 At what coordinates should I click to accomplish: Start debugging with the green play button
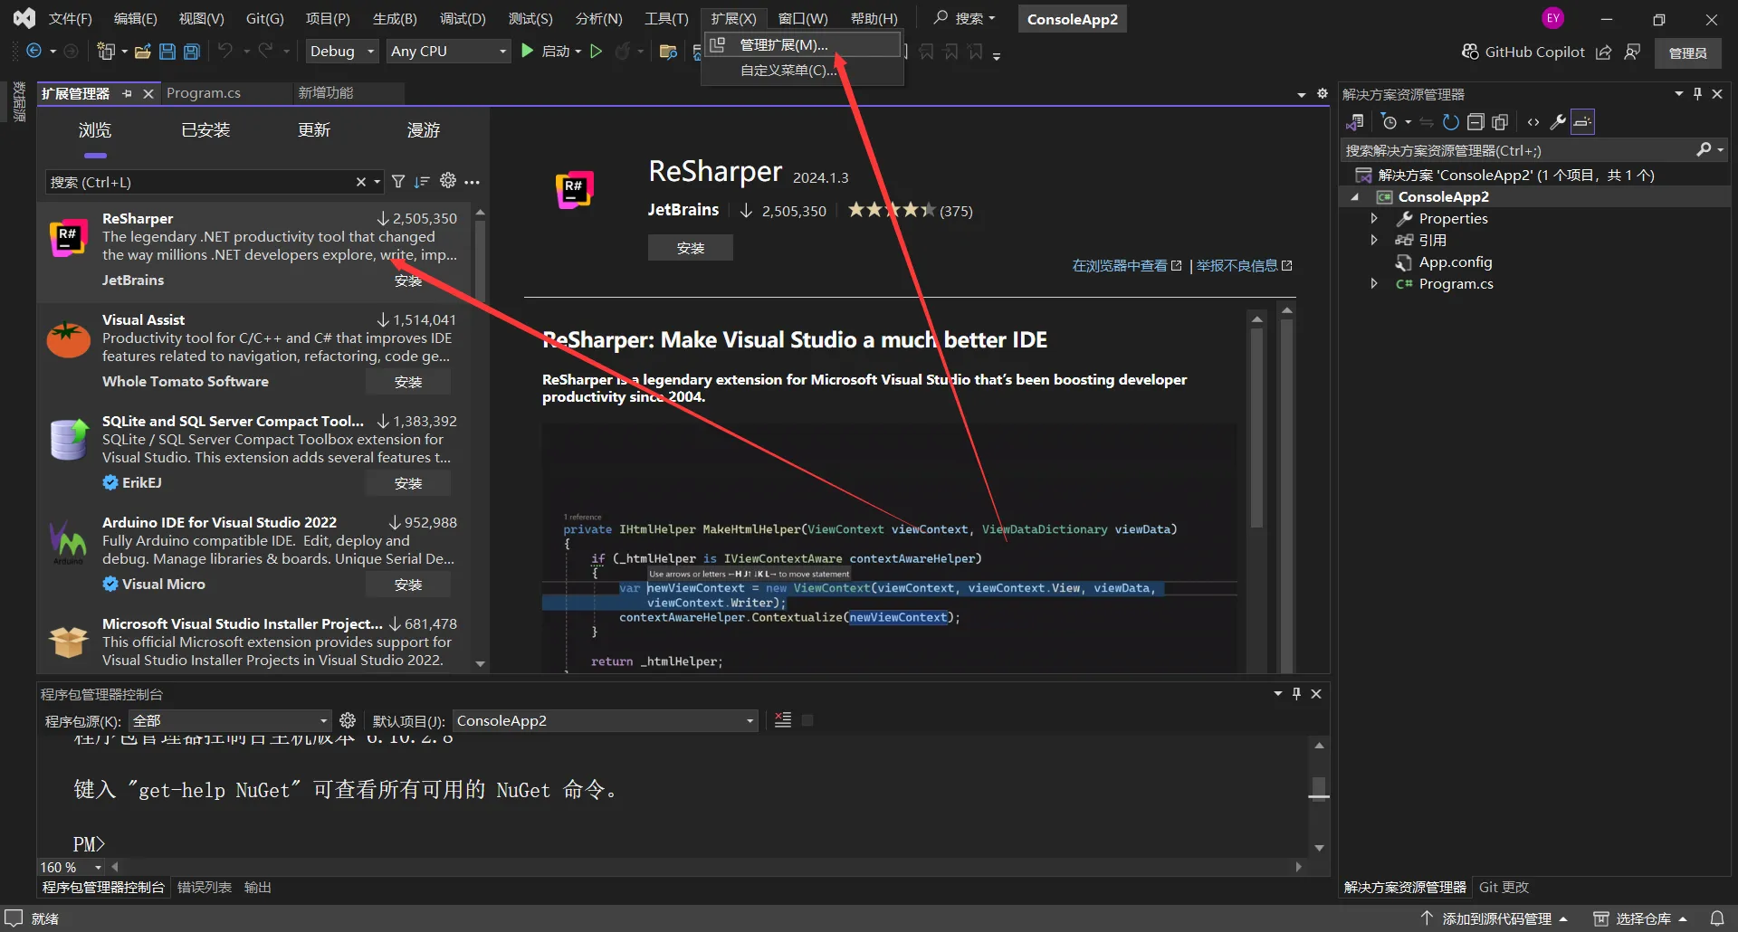coord(528,52)
